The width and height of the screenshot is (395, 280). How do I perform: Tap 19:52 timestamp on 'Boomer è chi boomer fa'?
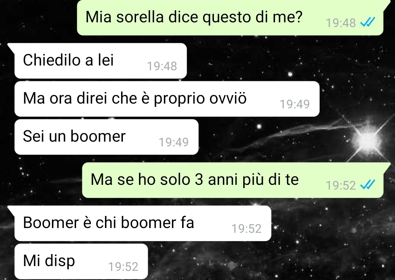(247, 229)
